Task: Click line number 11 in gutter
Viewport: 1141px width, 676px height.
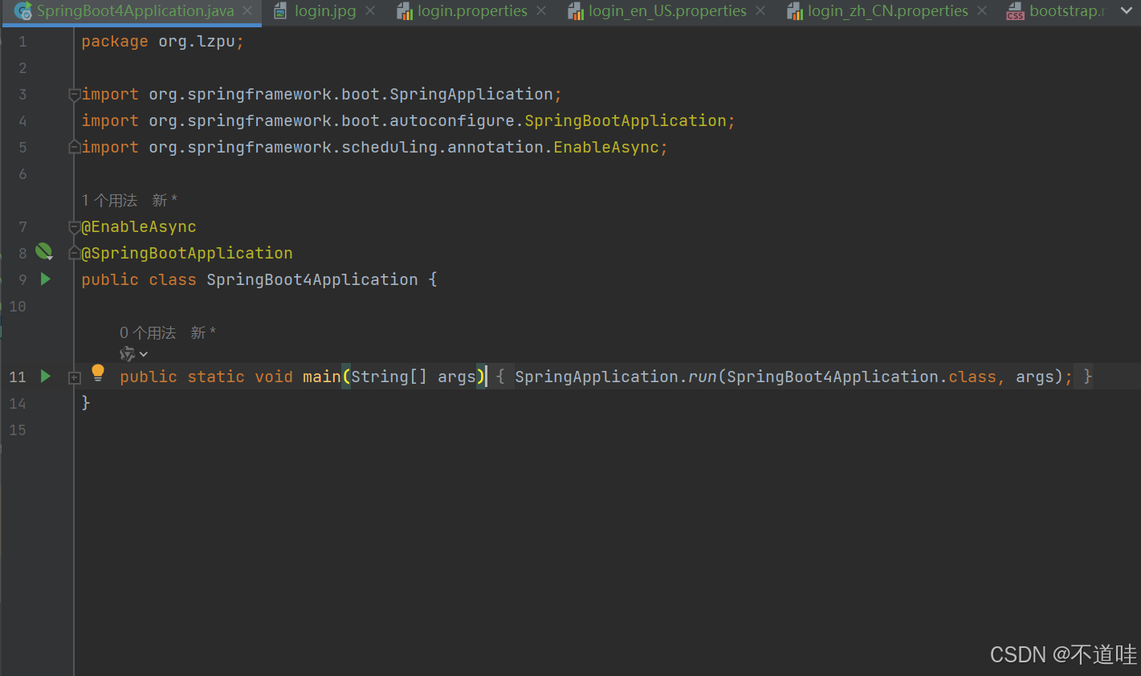Action: pos(18,377)
